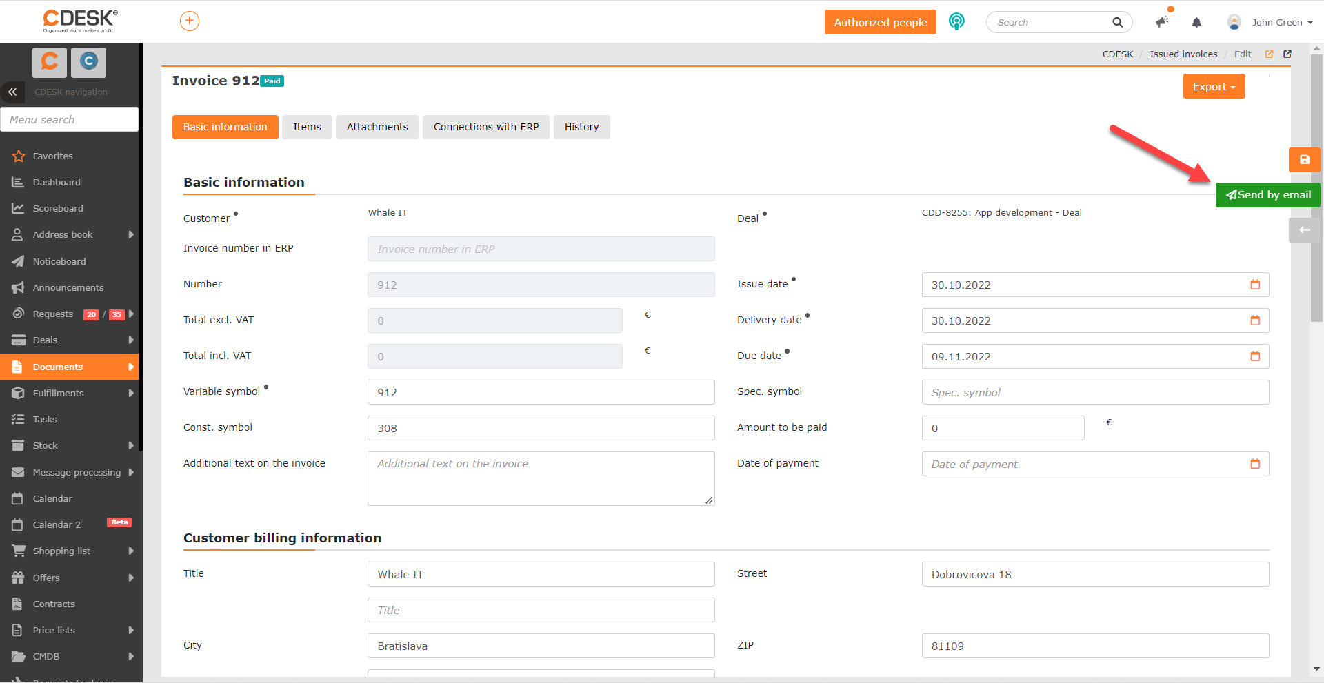Open the megaphone announcements icon
The height and width of the screenshot is (683, 1324).
[1163, 22]
